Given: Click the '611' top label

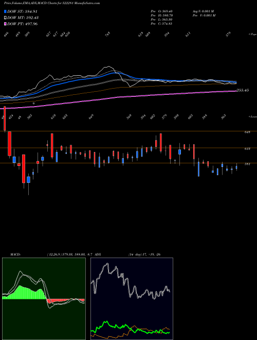Looking at the screenshot, I should click(188, 35).
